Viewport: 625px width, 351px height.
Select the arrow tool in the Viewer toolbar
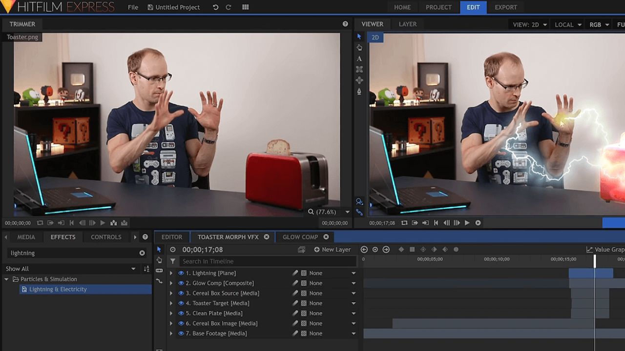[x=359, y=37]
